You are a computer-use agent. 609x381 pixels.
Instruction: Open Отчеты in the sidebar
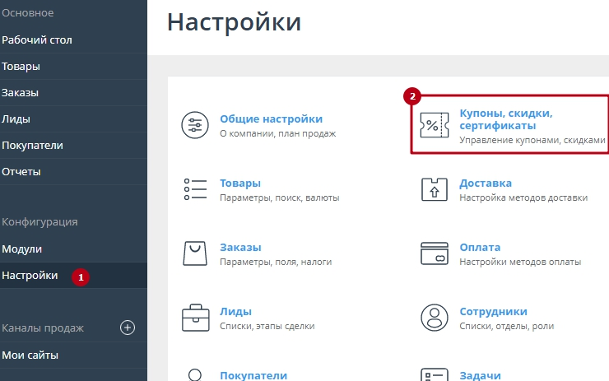21,171
